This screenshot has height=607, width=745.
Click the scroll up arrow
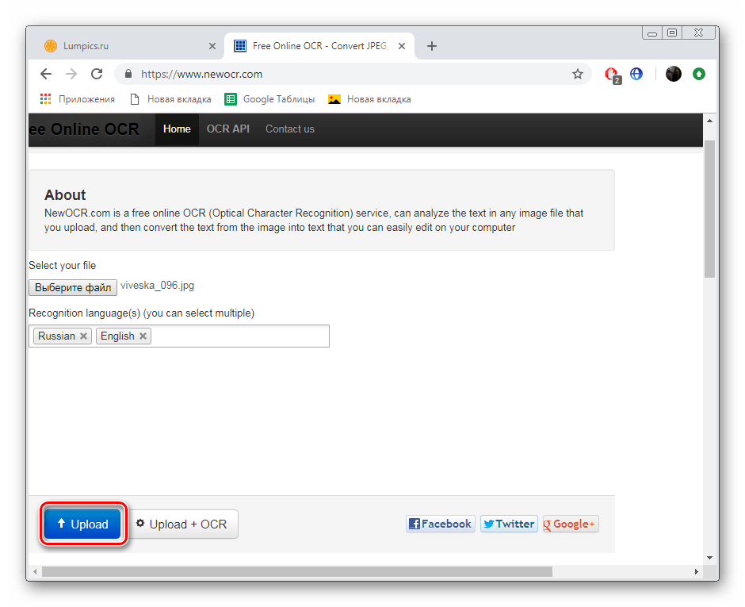709,121
